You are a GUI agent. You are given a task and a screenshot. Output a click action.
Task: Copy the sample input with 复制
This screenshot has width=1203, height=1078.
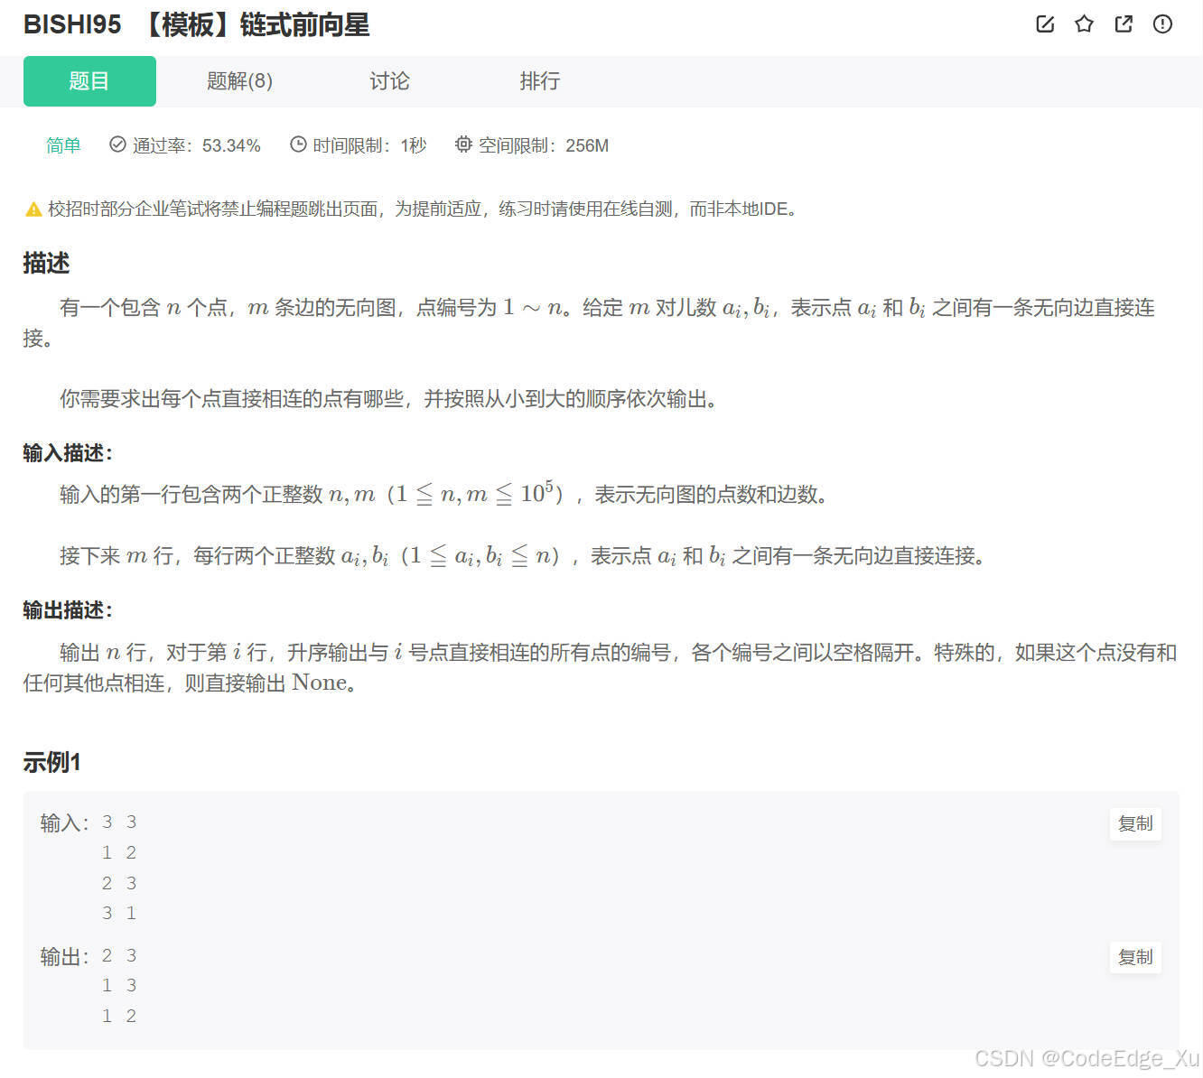coord(1135,823)
